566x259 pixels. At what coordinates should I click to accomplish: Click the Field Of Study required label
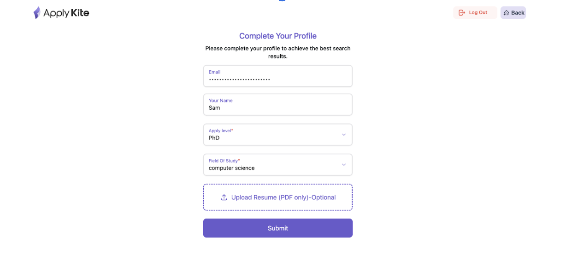click(224, 161)
